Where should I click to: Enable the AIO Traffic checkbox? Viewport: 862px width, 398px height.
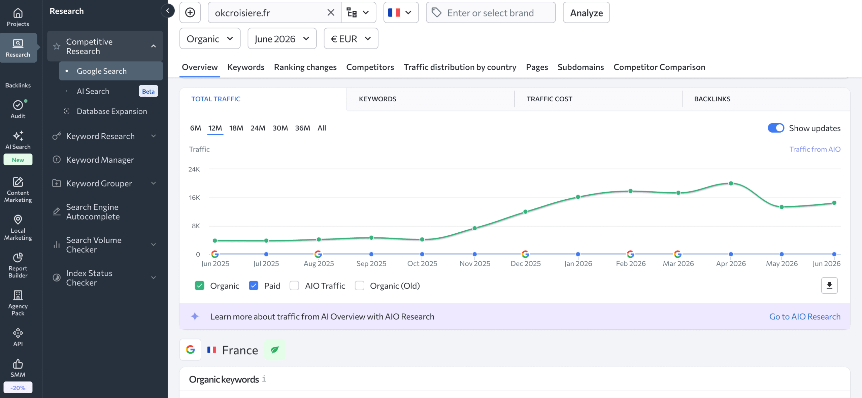(x=294, y=286)
